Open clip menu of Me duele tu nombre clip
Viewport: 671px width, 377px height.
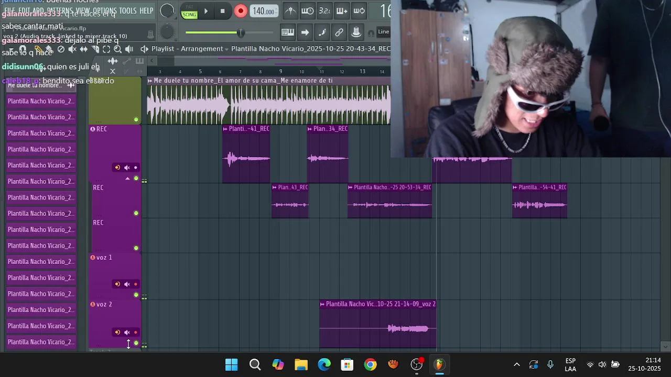click(150, 81)
